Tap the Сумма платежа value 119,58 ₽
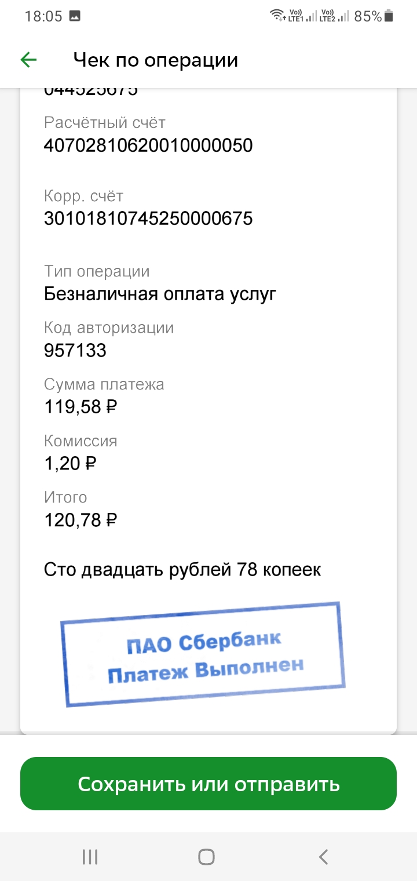Viewport: 417px width, 881px height. 81,407
